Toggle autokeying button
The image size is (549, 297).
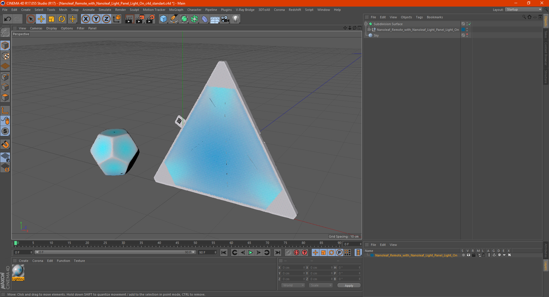pyautogui.click(x=297, y=252)
